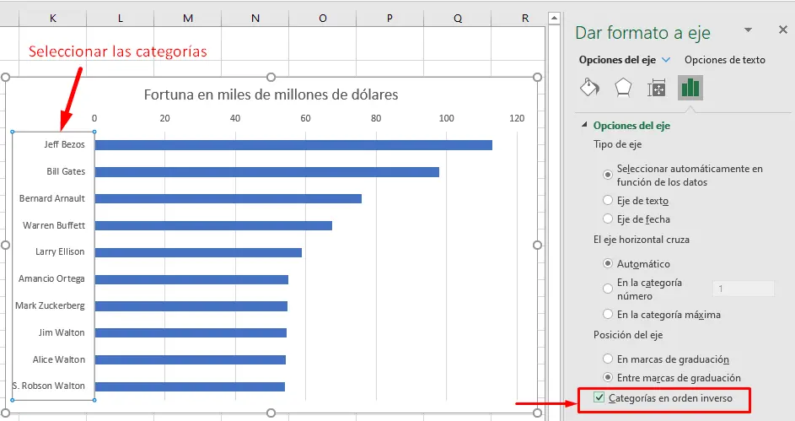Select 'Seleccionar automáticamente en función de los datos'
The image size is (795, 421).
point(607,175)
